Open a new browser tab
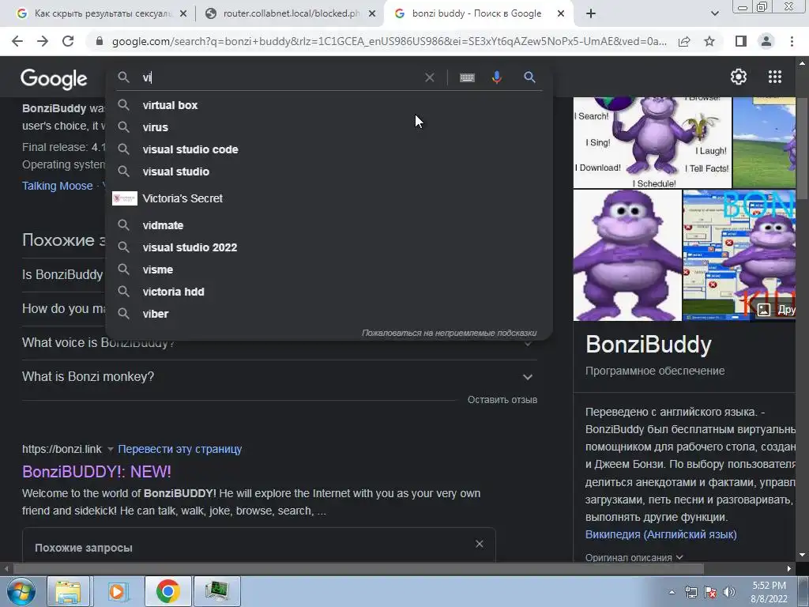 point(591,13)
